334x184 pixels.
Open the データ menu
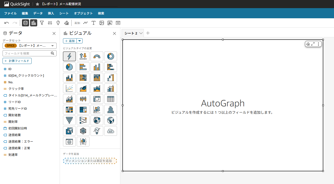coord(38,13)
